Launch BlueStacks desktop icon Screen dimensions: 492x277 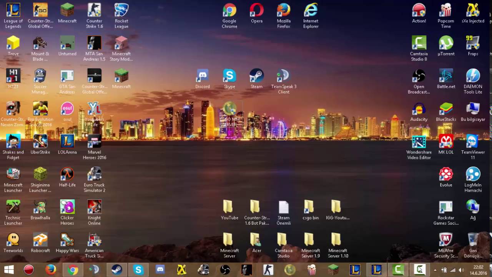[446, 111]
